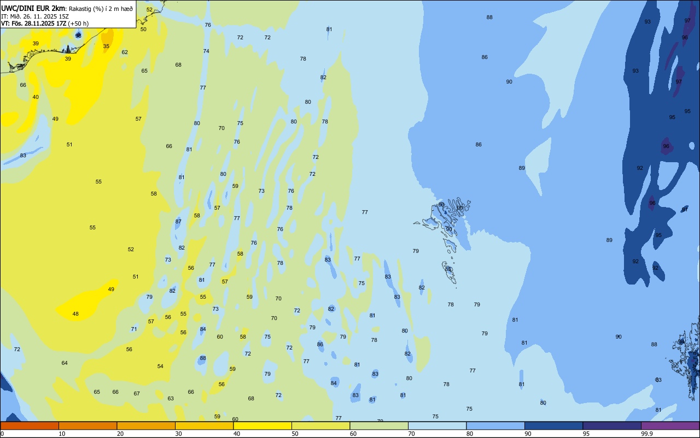700x438 pixels.
Task: Click the 64 humidity value on the map
Action: point(65,363)
